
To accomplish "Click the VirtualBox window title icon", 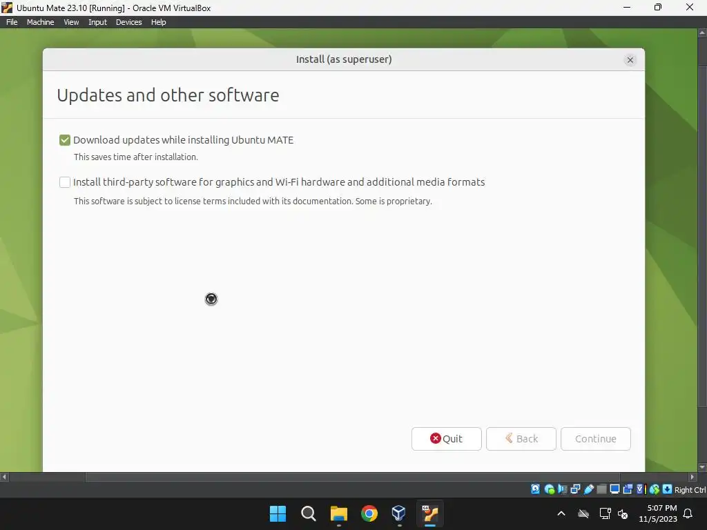I will click(x=7, y=7).
